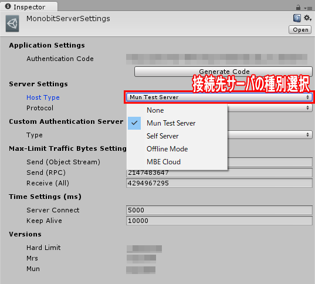
Task: Click the Keep Alive value field
Action: [219, 221]
